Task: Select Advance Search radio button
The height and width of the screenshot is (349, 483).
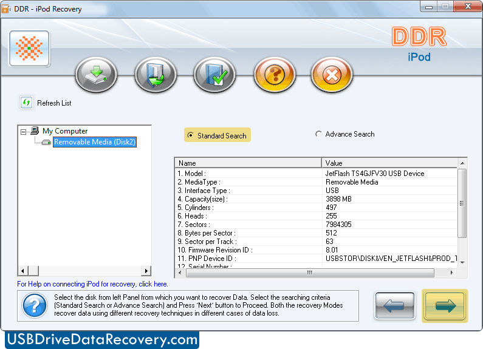Action: (x=318, y=134)
